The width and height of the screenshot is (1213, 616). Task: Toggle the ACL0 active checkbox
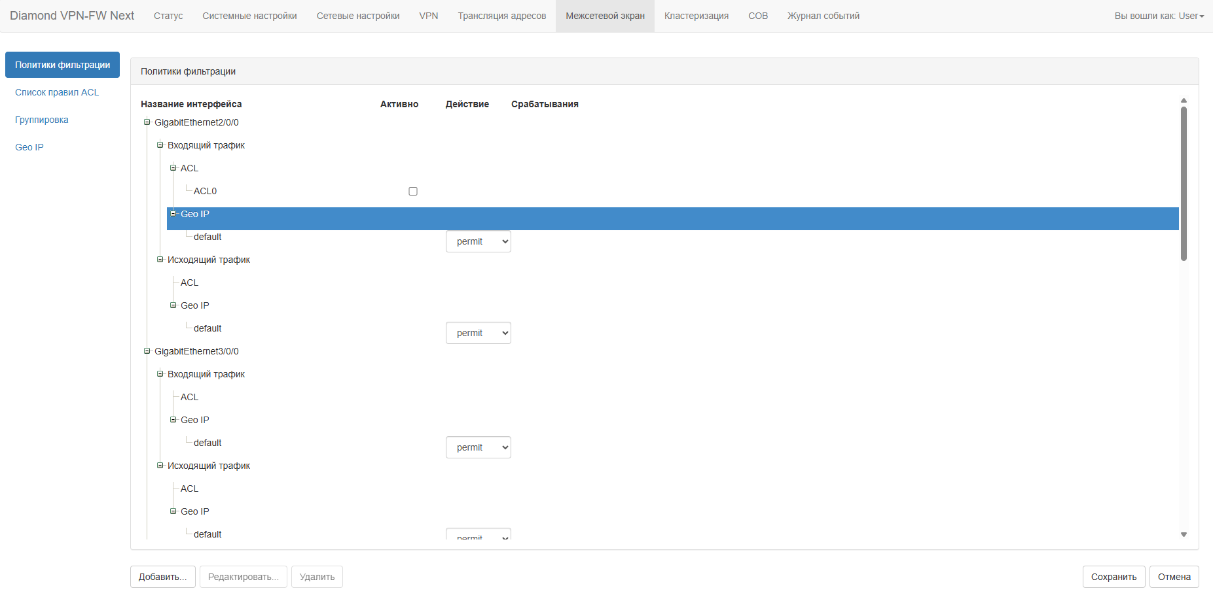(413, 192)
